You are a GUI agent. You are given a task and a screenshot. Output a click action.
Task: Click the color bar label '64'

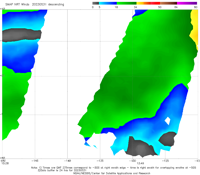(176, 7)
